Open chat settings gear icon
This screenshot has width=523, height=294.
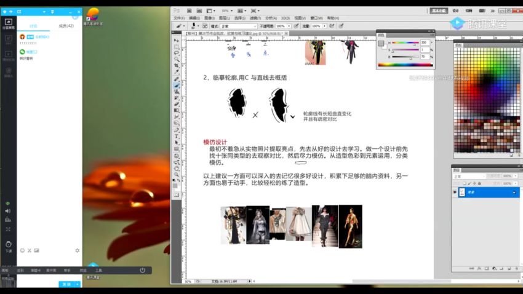coord(78,250)
